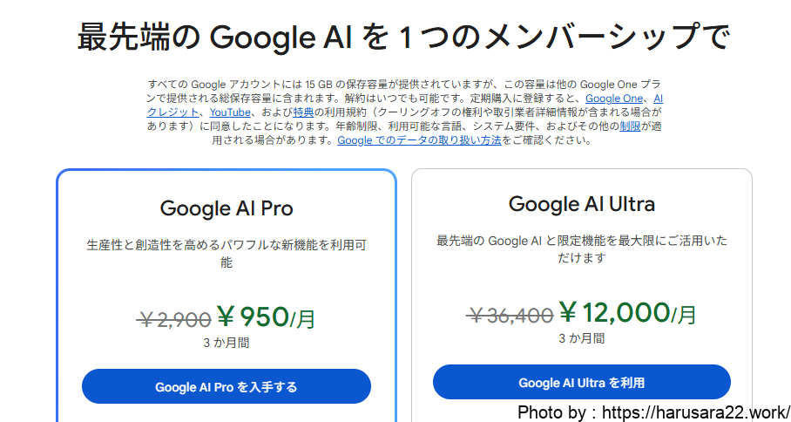791x422 pixels.
Task: Click the ¥950/月 discounted price
Action: [x=266, y=317]
